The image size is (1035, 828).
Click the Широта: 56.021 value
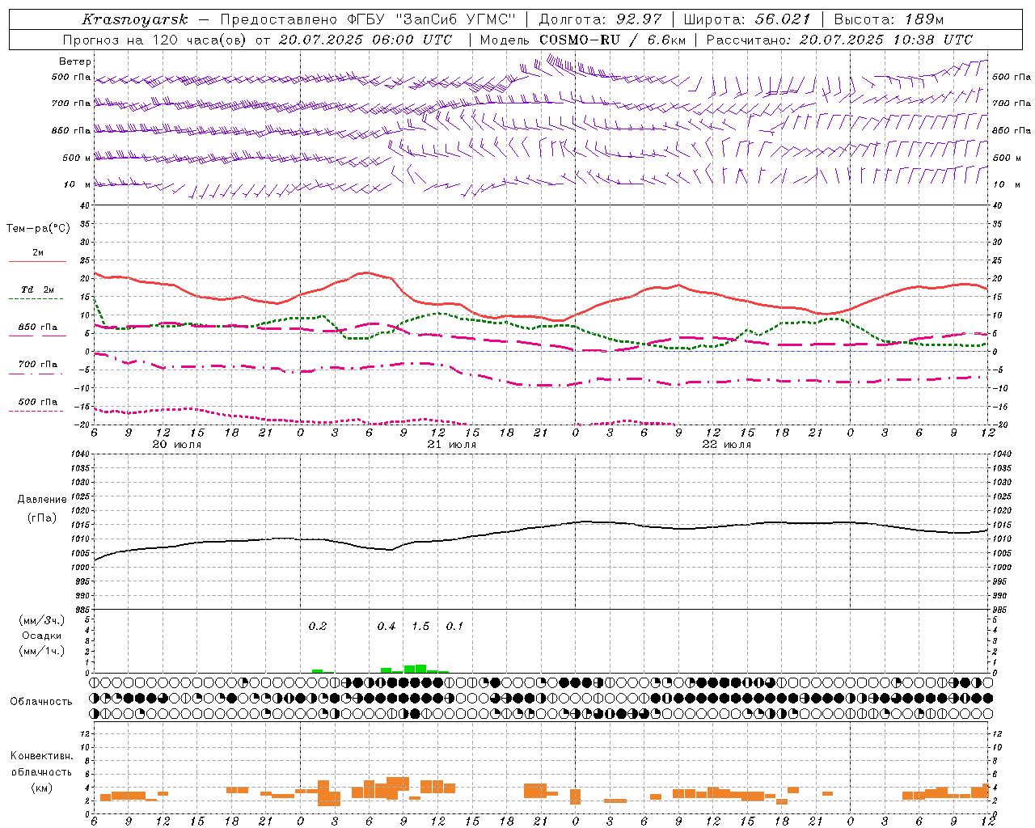point(747,19)
